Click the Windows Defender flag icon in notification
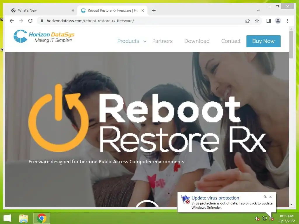The height and width of the screenshot is (224, 299). pyautogui.click(x=185, y=199)
